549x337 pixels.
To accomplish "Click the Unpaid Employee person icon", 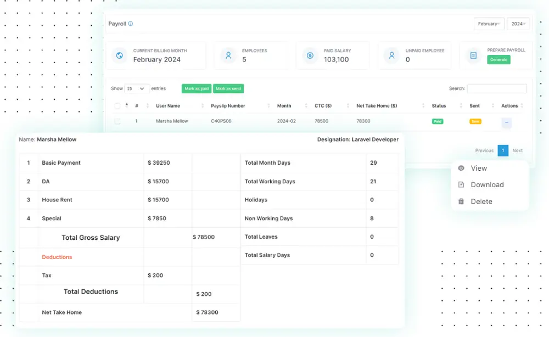I will [391, 55].
